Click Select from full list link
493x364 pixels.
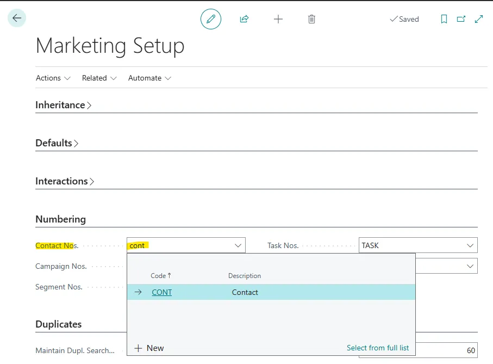[378, 348]
